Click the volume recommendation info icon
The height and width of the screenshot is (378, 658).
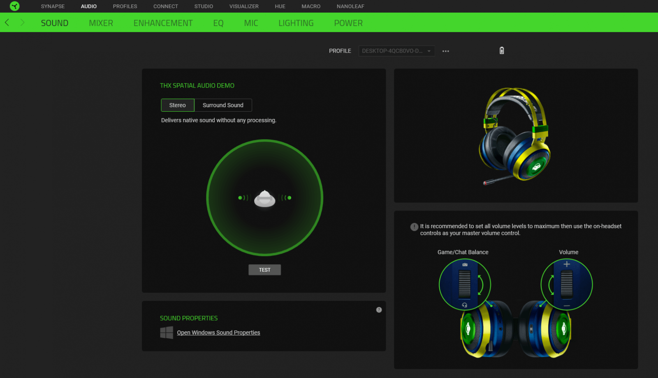(414, 227)
